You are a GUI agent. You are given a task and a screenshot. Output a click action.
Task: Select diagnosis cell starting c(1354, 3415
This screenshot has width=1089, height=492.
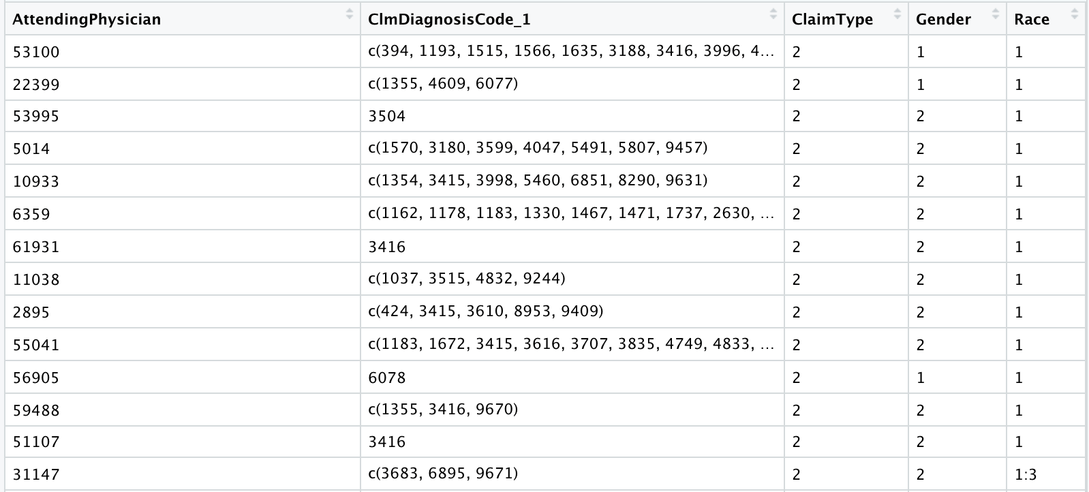tap(572, 181)
